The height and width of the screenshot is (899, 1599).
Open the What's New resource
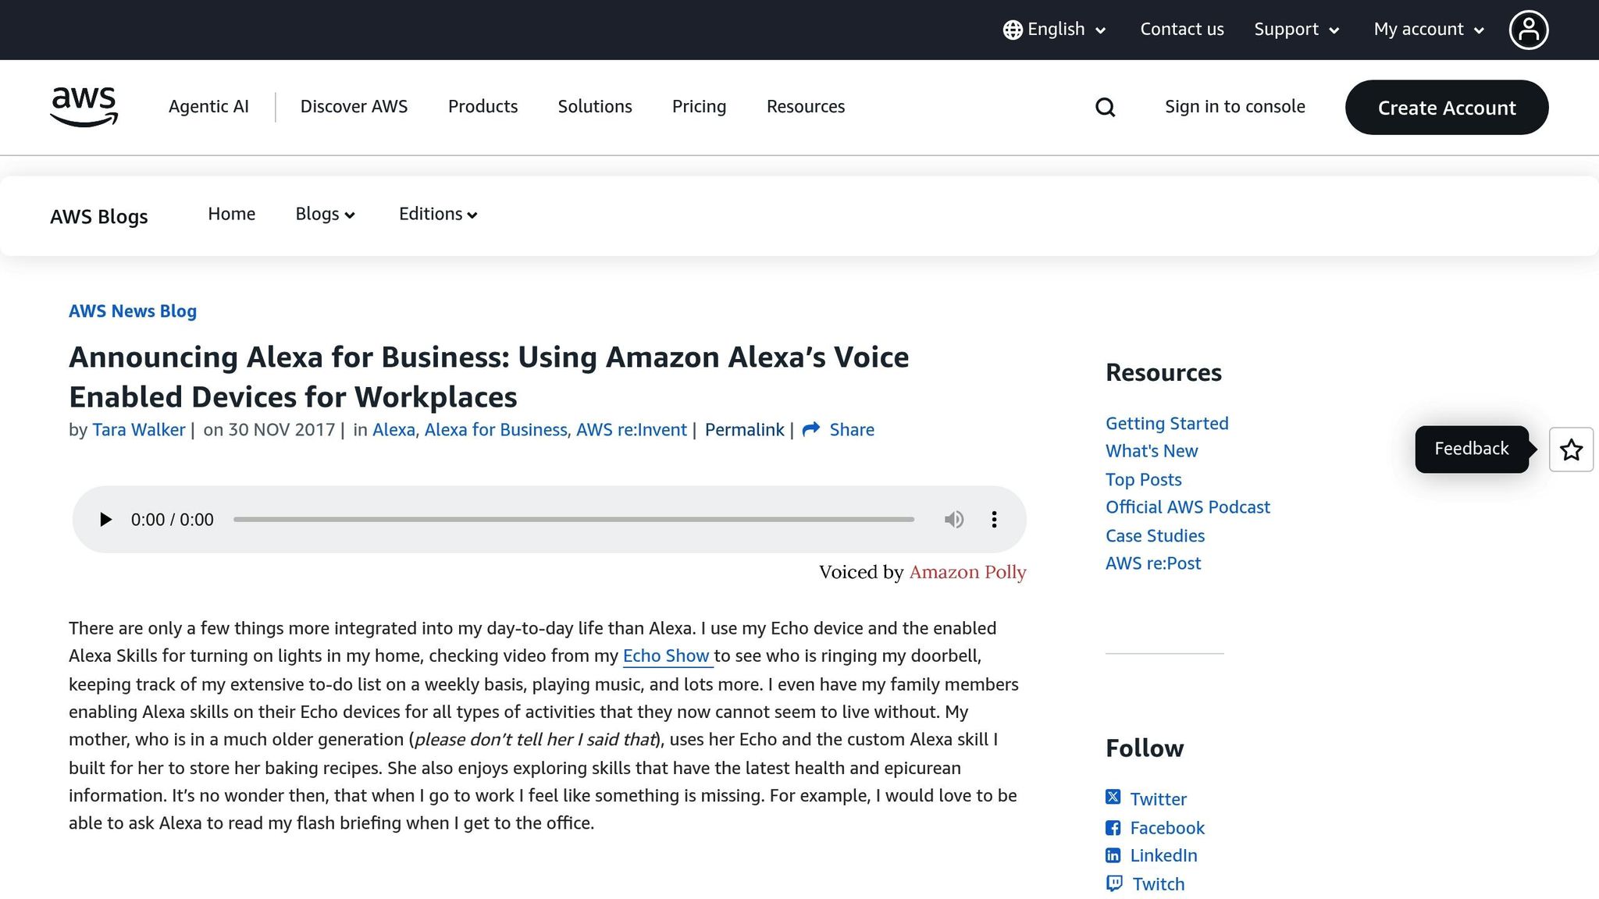[x=1151, y=451]
